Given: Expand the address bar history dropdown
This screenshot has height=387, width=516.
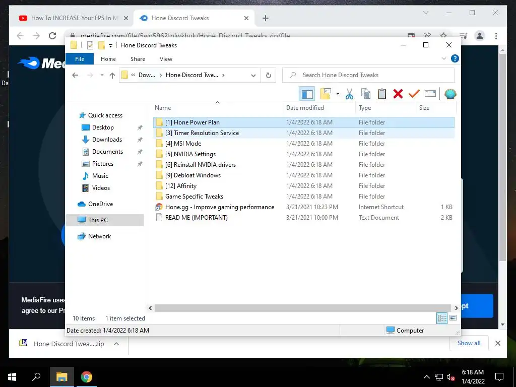Looking at the screenshot, I should (253, 76).
